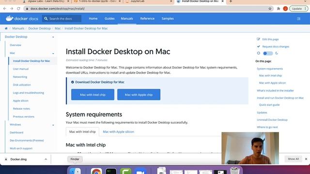The height and width of the screenshot is (174, 310).
Task: Open Apple silicon in sidebar
Action: (x=20, y=101)
